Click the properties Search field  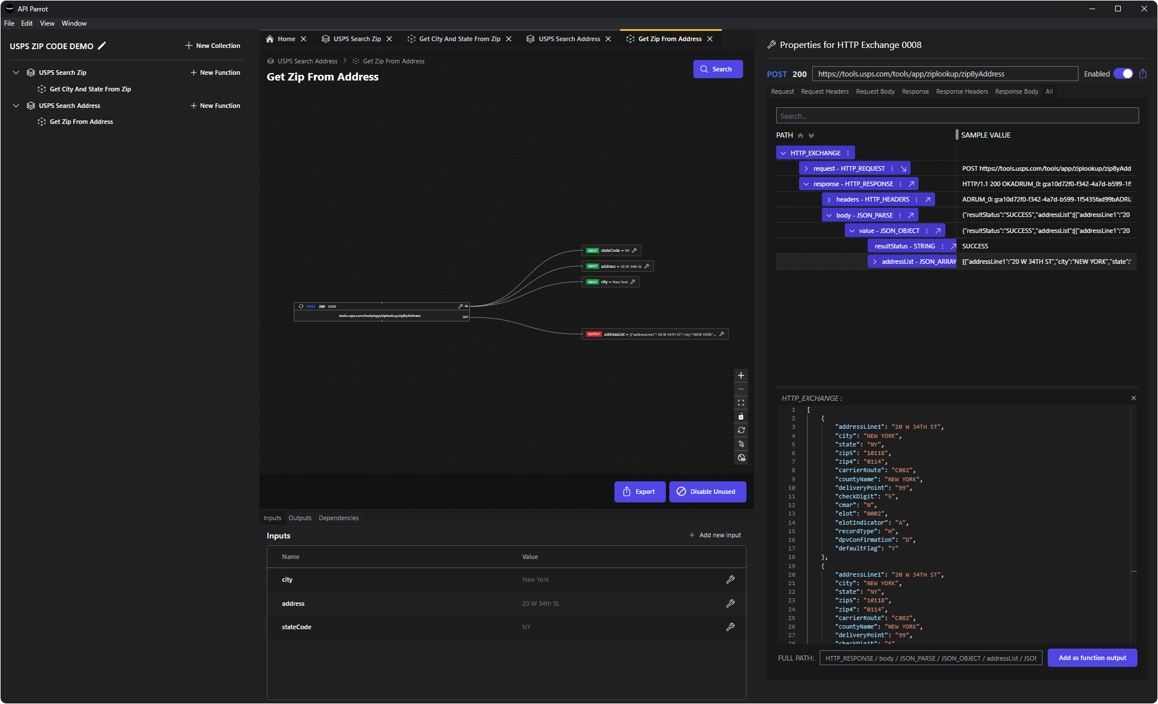[957, 116]
